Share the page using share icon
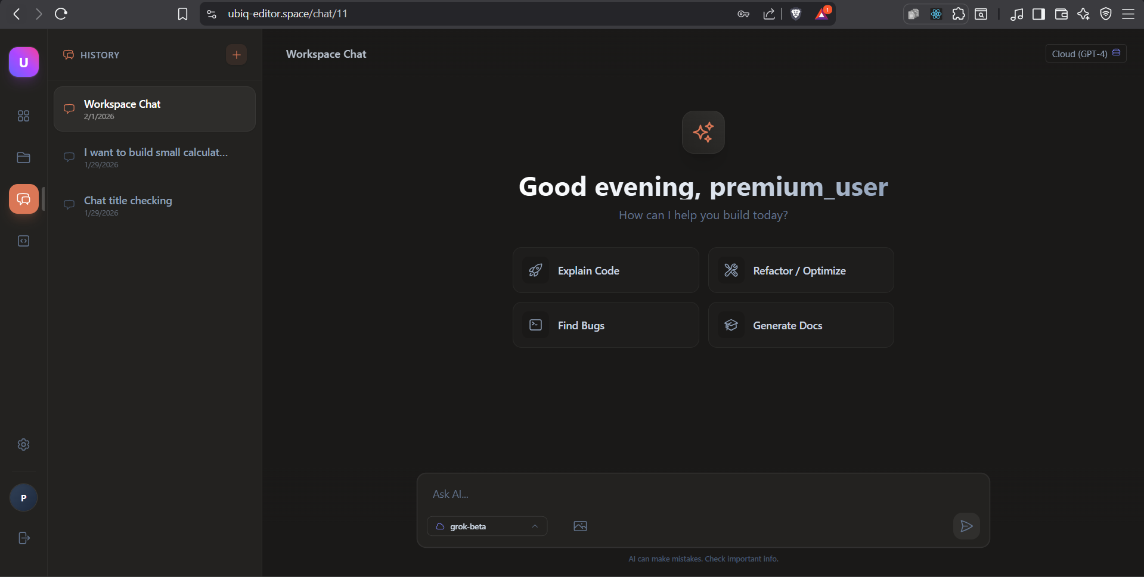This screenshot has height=577, width=1144. (x=769, y=14)
